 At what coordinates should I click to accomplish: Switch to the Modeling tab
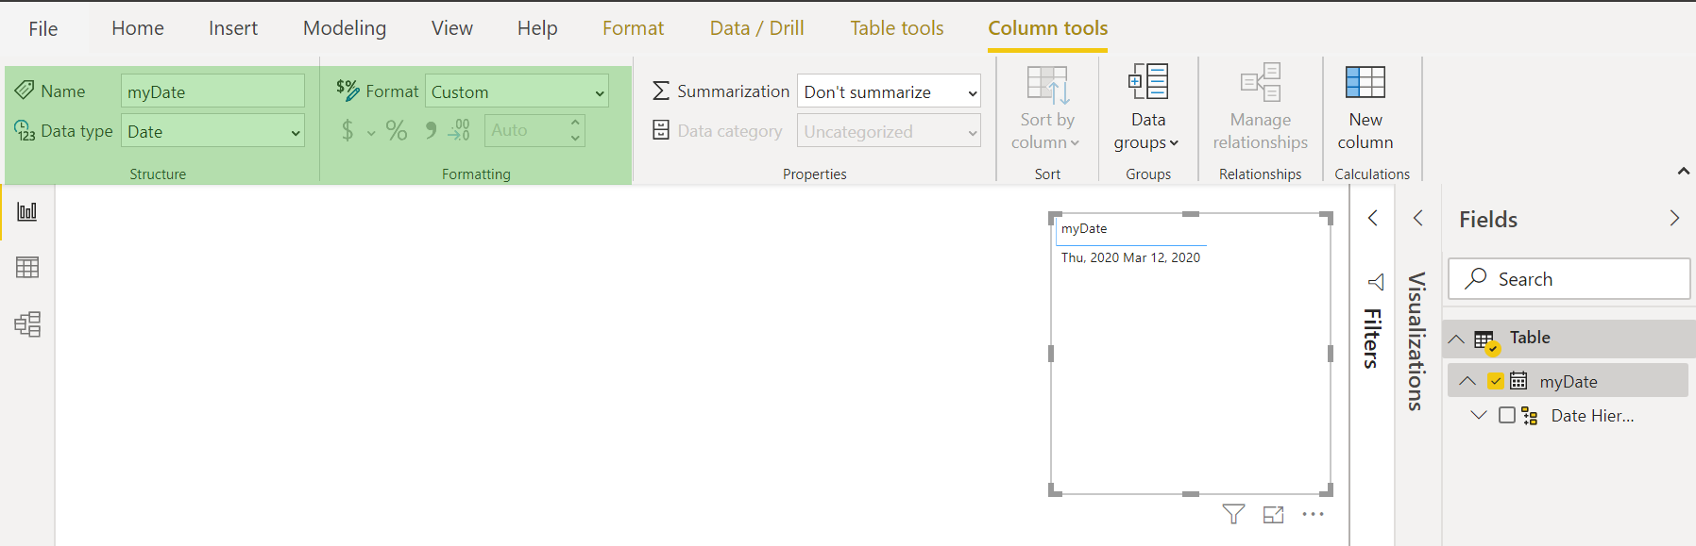345,28
